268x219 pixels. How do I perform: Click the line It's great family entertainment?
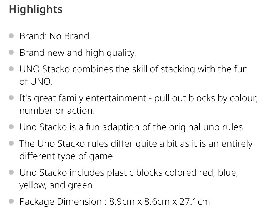click(138, 98)
